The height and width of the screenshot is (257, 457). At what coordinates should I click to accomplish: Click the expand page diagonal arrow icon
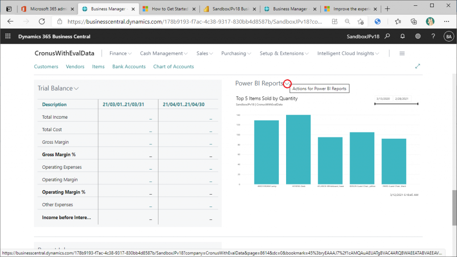click(418, 66)
